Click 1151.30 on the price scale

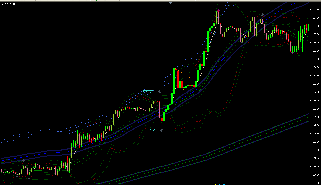tap(315, 117)
